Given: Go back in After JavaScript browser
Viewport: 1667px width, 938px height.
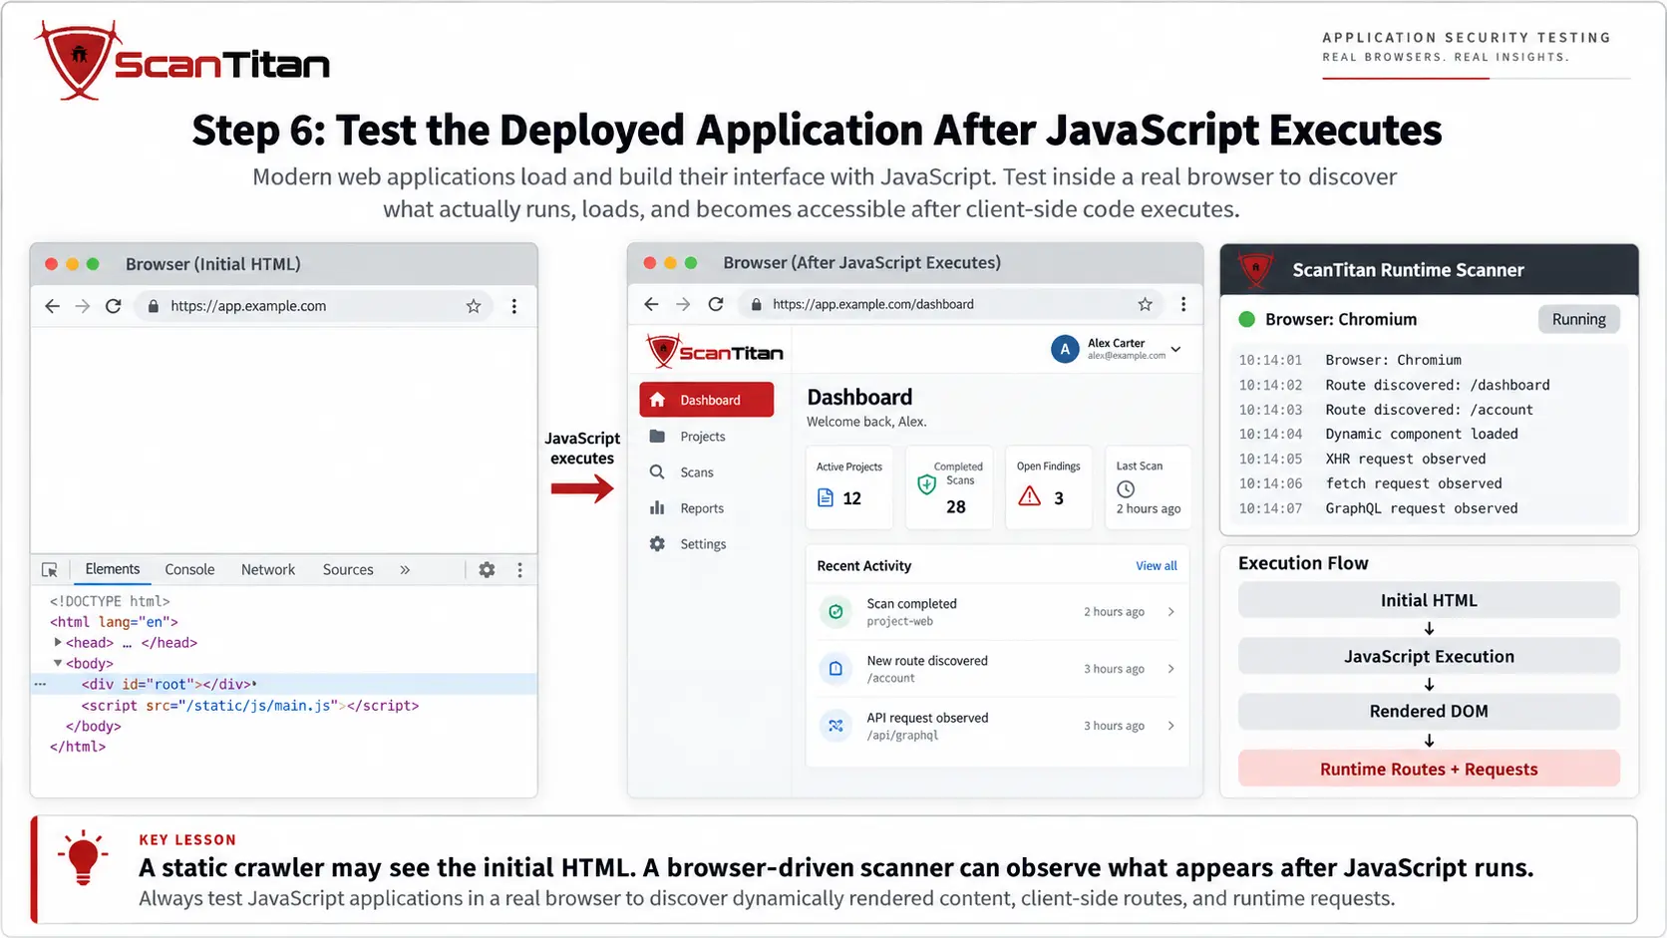Looking at the screenshot, I should click(x=651, y=304).
